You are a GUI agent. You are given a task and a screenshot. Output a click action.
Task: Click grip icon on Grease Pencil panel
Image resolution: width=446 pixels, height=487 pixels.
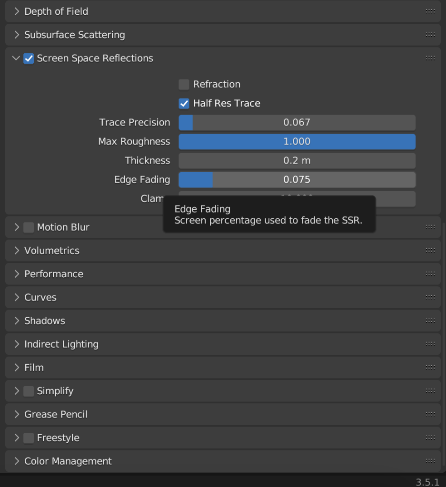430,414
